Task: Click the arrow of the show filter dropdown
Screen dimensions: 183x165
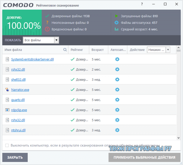Action: [56, 40]
